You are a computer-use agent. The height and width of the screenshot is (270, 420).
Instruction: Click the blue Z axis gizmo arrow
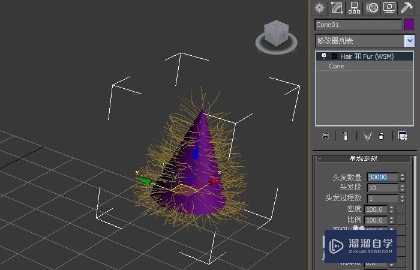coord(196,152)
